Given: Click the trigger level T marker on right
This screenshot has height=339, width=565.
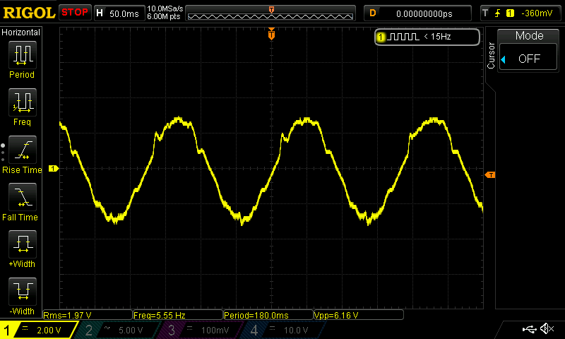Looking at the screenshot, I should [x=490, y=174].
